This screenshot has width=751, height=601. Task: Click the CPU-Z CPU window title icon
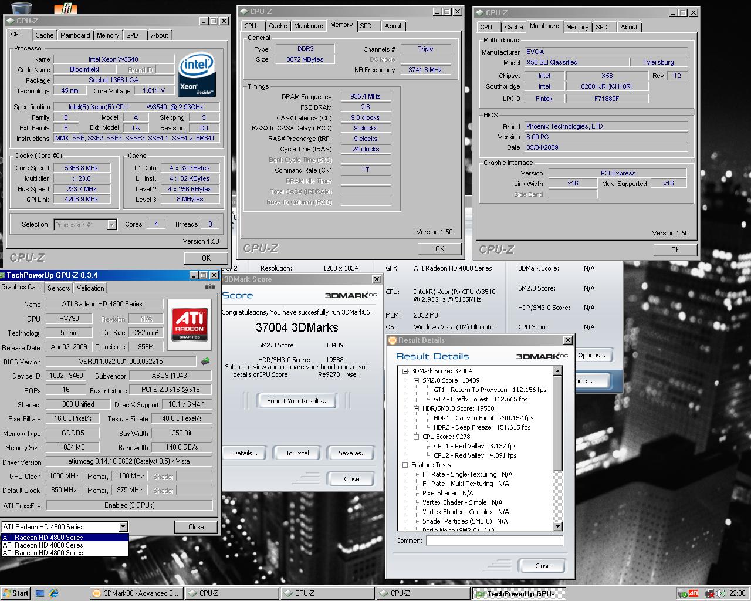pyautogui.click(x=11, y=21)
